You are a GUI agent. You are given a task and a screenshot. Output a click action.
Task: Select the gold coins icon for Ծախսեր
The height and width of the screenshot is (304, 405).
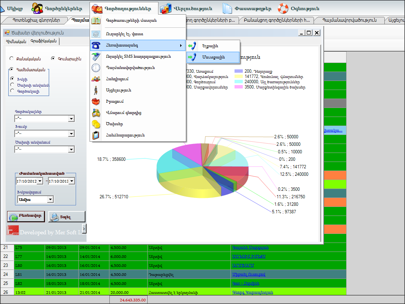click(96, 124)
